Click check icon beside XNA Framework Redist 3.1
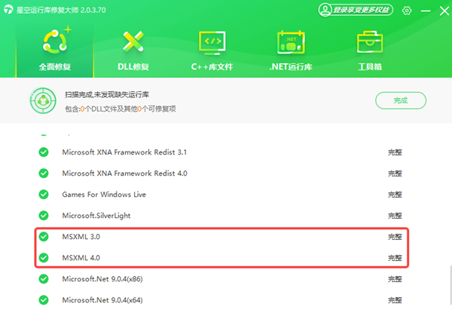Image resolution: width=452 pixels, height=310 pixels. (44, 152)
